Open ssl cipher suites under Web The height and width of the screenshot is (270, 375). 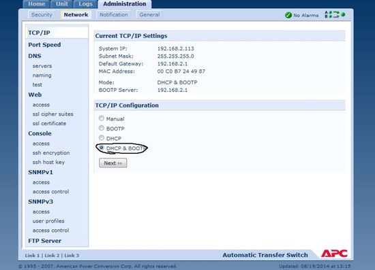53,114
